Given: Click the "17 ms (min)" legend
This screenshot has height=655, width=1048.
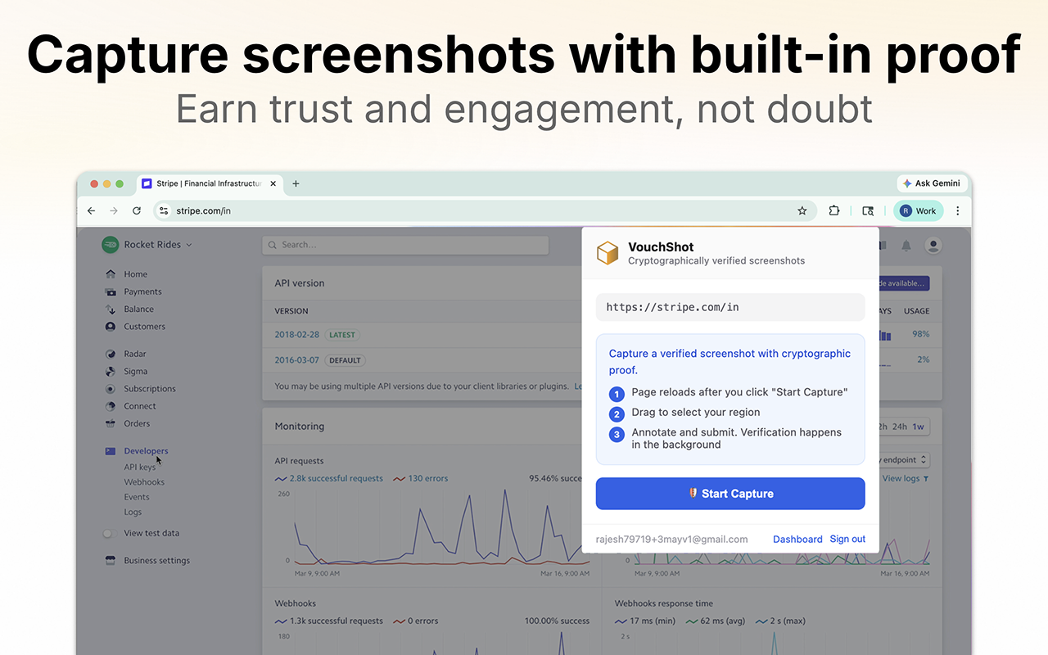Looking at the screenshot, I should point(646,621).
